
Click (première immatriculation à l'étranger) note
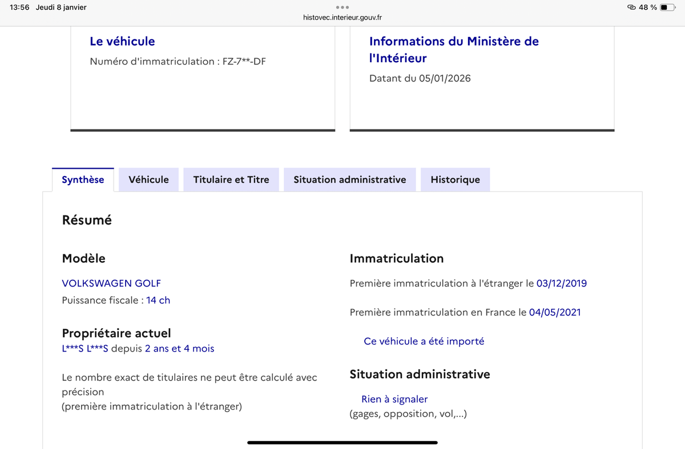click(x=152, y=407)
